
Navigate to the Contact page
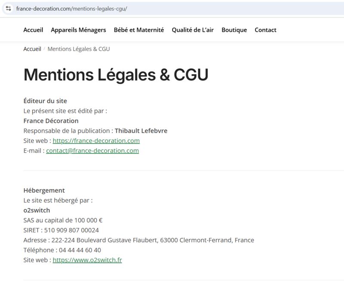pyautogui.click(x=265, y=30)
